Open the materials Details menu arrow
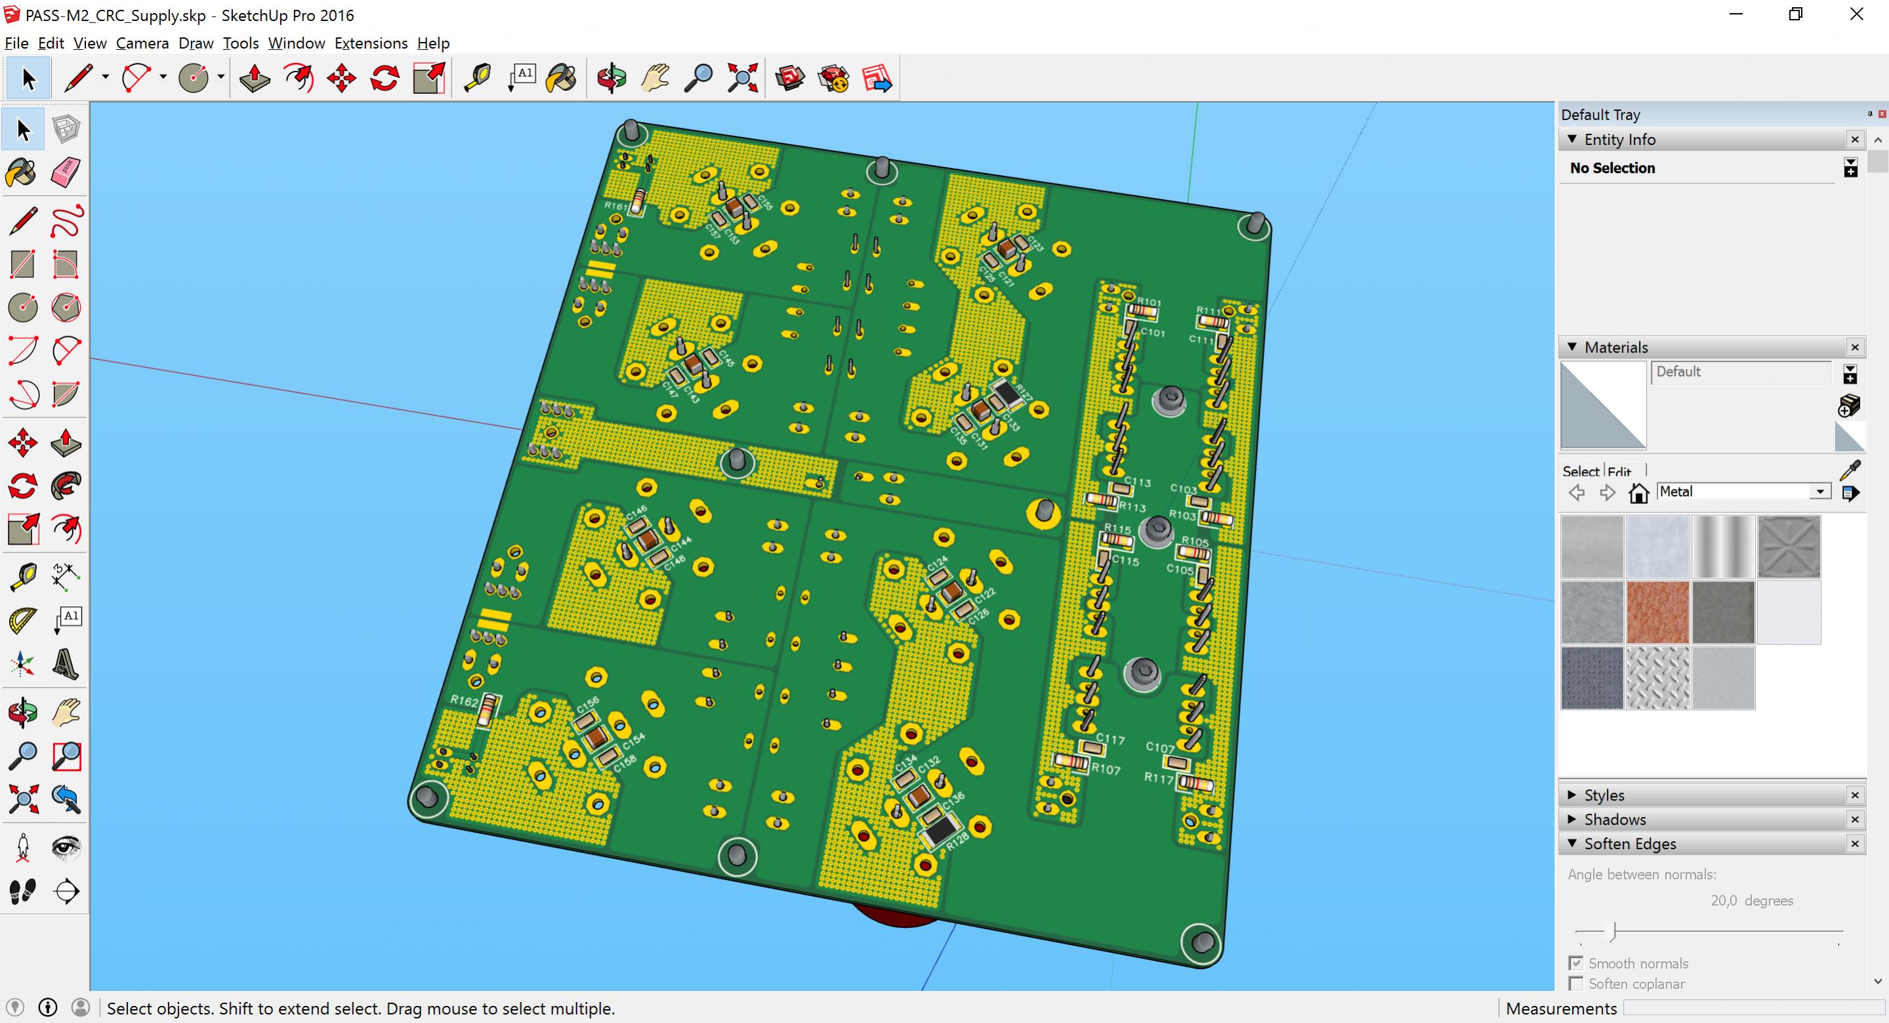Screen dimensions: 1889x1023 point(1850,493)
